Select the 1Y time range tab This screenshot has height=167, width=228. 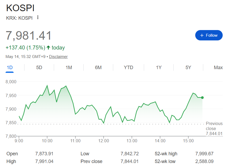tap(159, 68)
